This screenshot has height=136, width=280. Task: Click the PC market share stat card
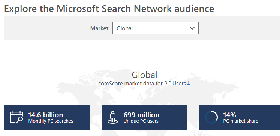point(240,117)
